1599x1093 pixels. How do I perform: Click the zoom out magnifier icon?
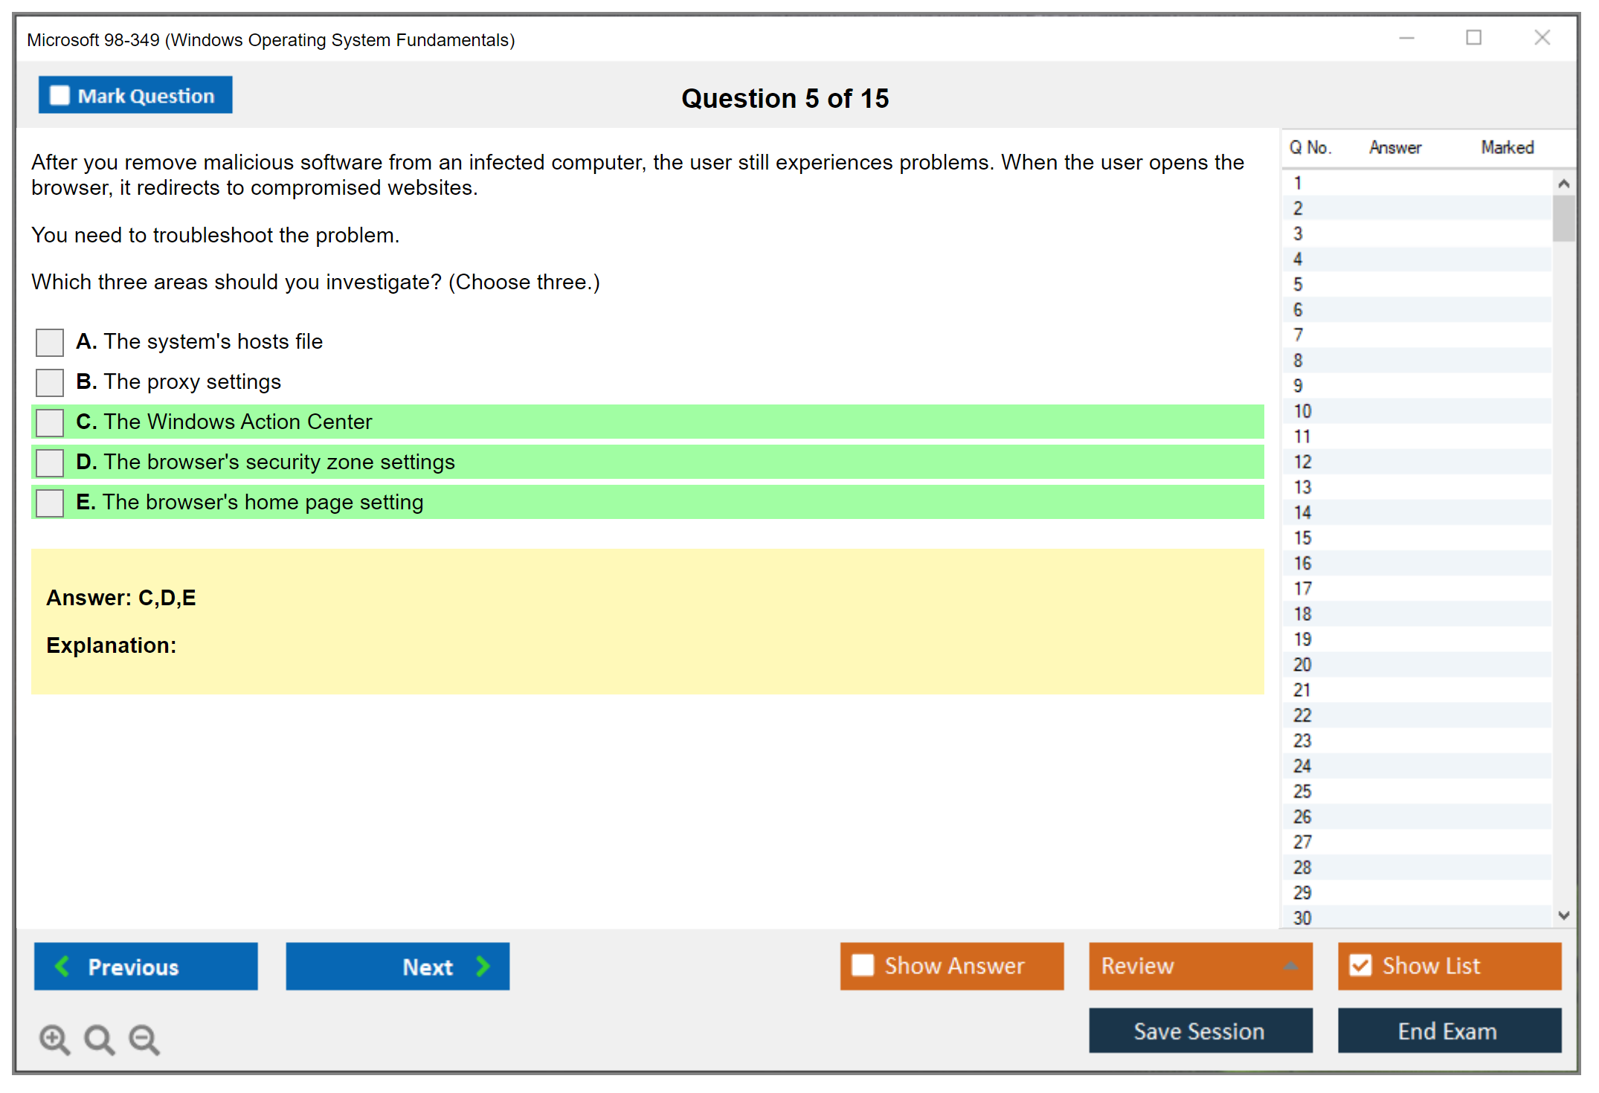coord(144,1039)
